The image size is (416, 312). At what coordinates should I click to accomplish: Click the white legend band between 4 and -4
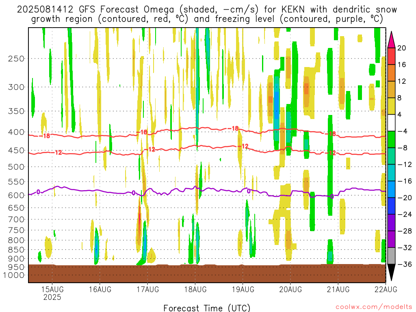[391, 123]
